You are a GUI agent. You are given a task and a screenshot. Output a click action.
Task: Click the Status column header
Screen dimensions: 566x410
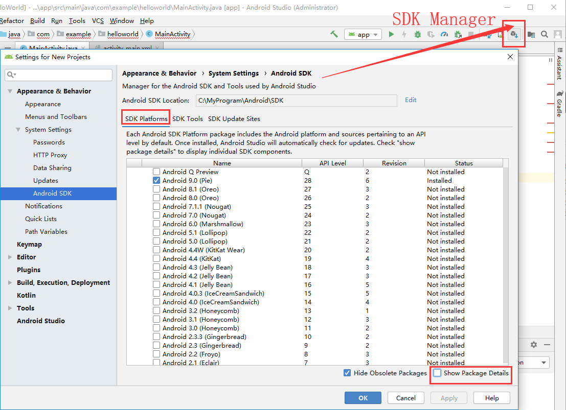pyautogui.click(x=463, y=163)
